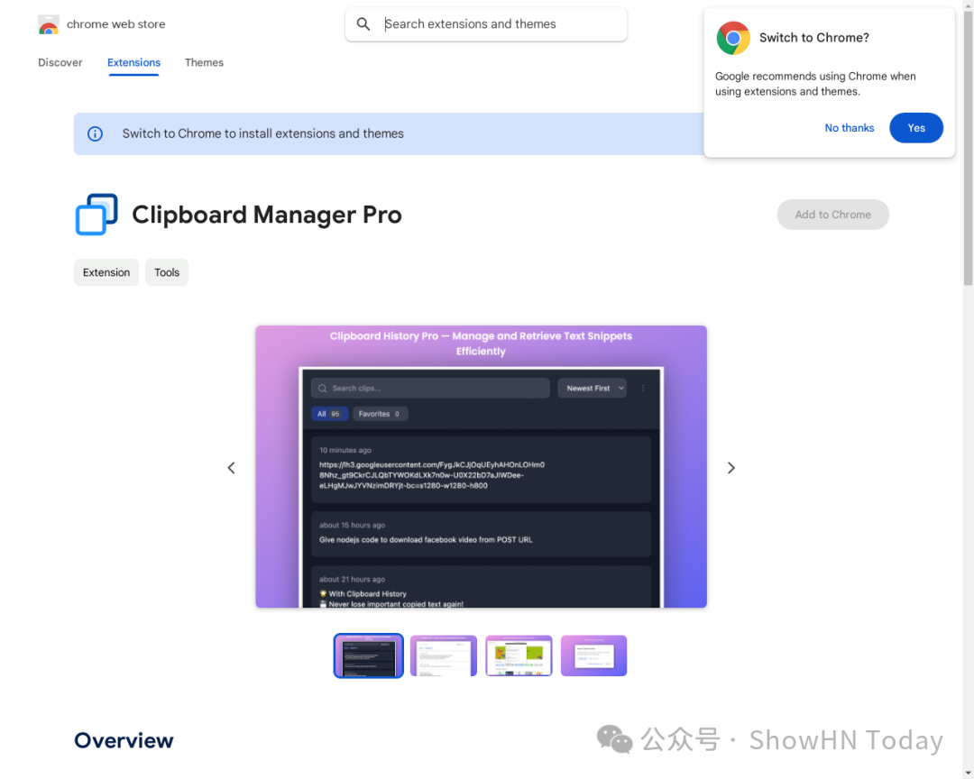Click the scrollbar down arrow
Image resolution: width=974 pixels, height=779 pixels.
point(969,773)
